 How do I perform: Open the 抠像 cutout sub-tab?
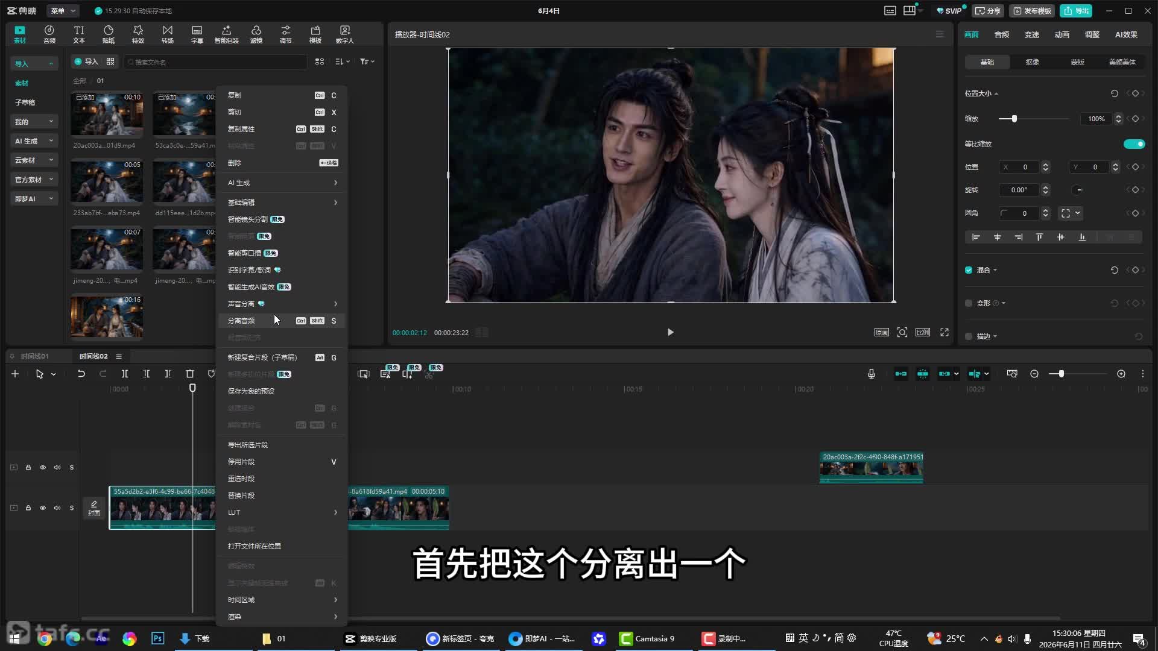pos(1033,62)
